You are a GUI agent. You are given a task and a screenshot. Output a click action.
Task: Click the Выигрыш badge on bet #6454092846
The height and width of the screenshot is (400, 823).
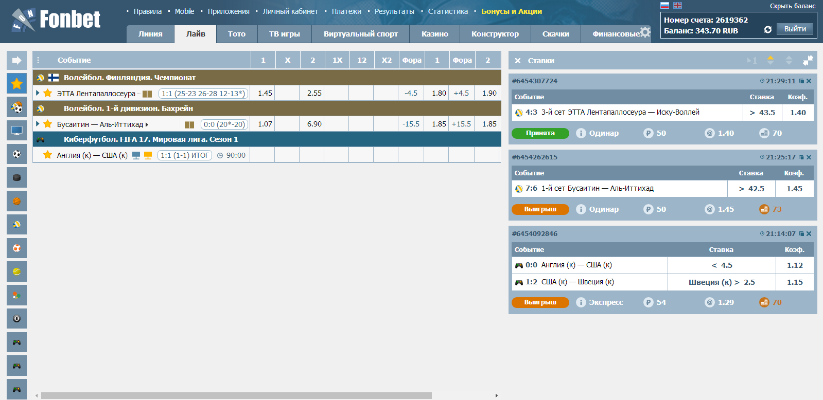(540, 302)
